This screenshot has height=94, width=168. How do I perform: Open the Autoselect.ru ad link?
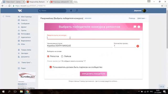[x=22, y=84]
